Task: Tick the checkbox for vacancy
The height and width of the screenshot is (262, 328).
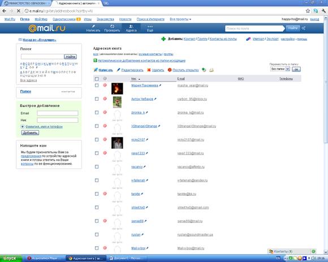Action: point(97,167)
